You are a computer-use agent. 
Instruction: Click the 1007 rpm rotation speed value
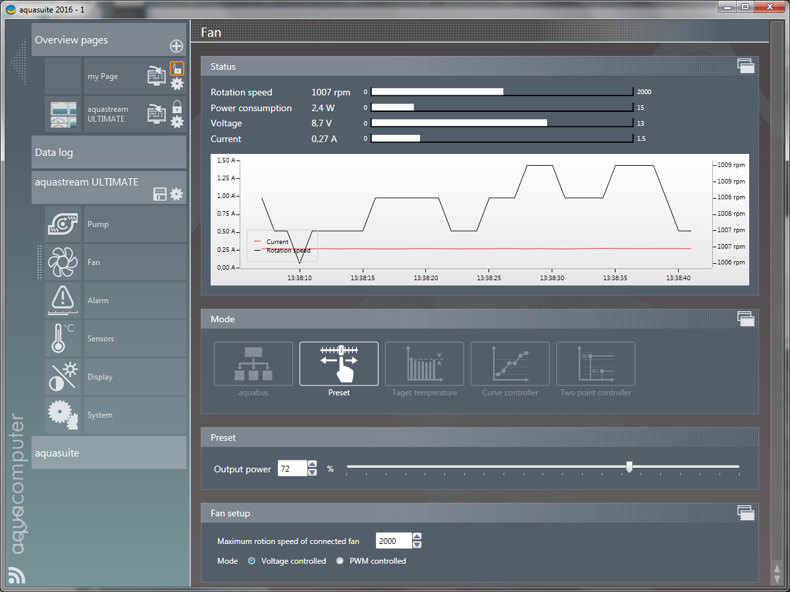[330, 92]
